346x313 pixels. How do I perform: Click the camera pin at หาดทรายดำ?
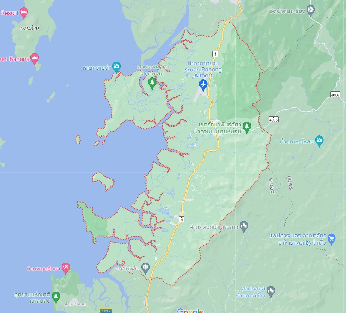tap(116, 67)
